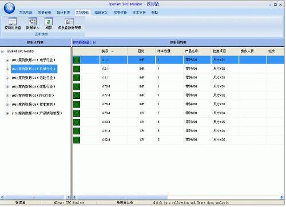
Task: Select the QSmart SPC Monitor root item
Action: click(x=20, y=51)
